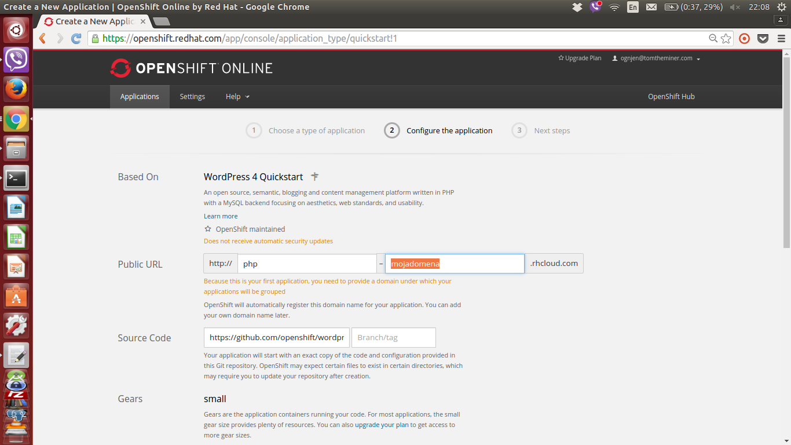
Task: Open System Settings from the dock
Action: click(16, 326)
